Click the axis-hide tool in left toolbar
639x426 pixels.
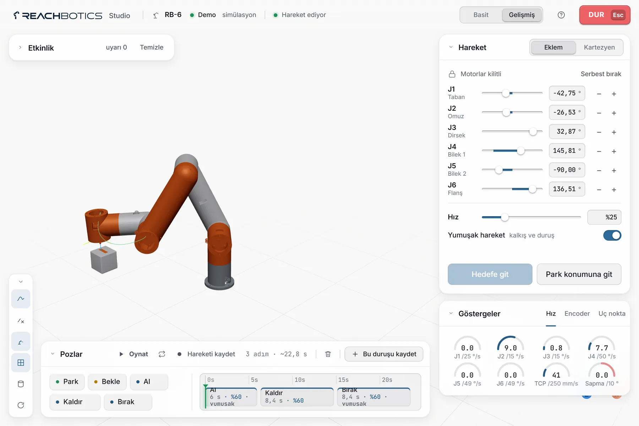point(21,321)
